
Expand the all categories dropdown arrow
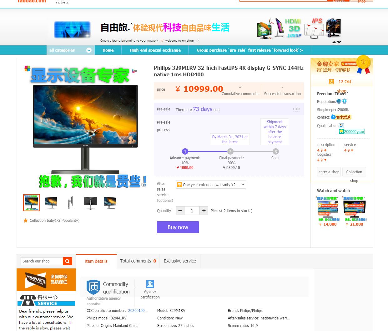coord(89,50)
